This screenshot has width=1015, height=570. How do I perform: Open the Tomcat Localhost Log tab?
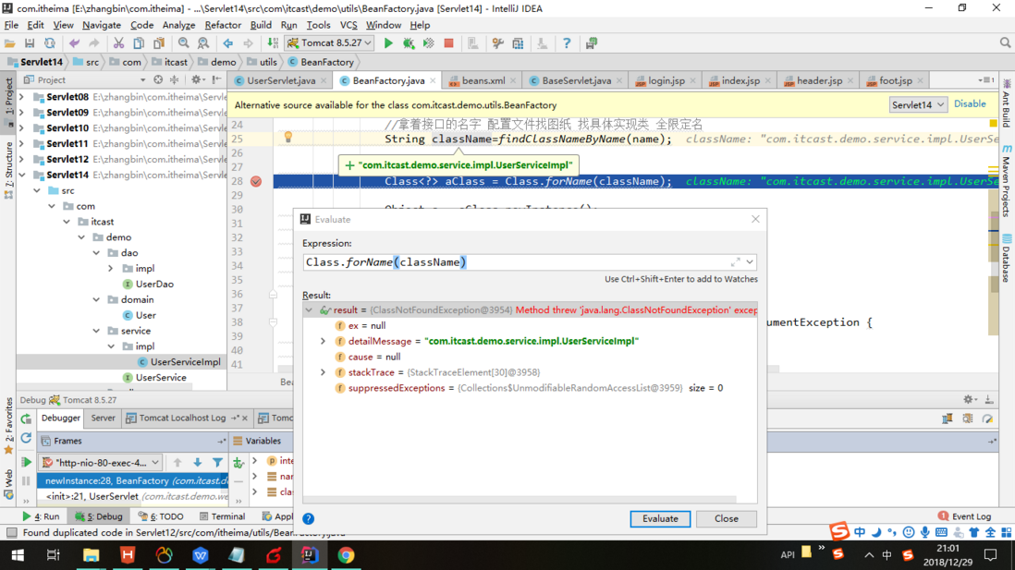[x=182, y=418]
